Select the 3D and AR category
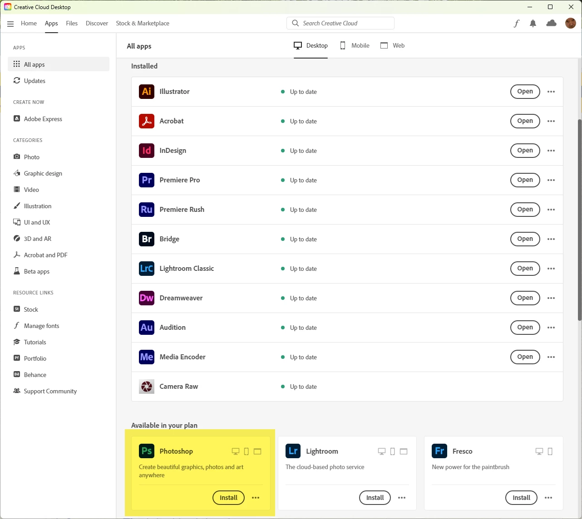 [x=59, y=239]
